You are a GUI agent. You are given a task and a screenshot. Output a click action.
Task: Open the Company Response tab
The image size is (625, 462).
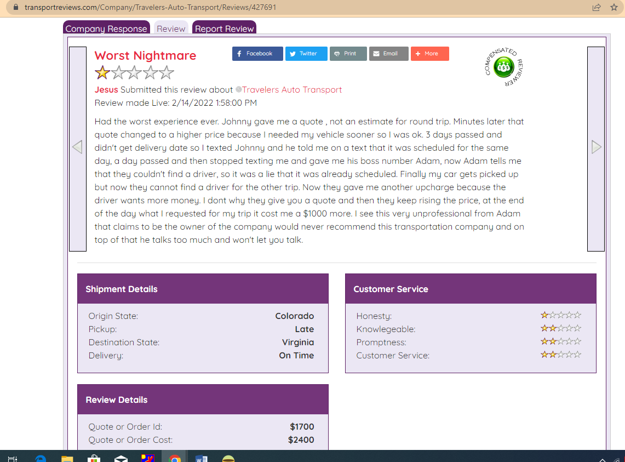pos(106,28)
